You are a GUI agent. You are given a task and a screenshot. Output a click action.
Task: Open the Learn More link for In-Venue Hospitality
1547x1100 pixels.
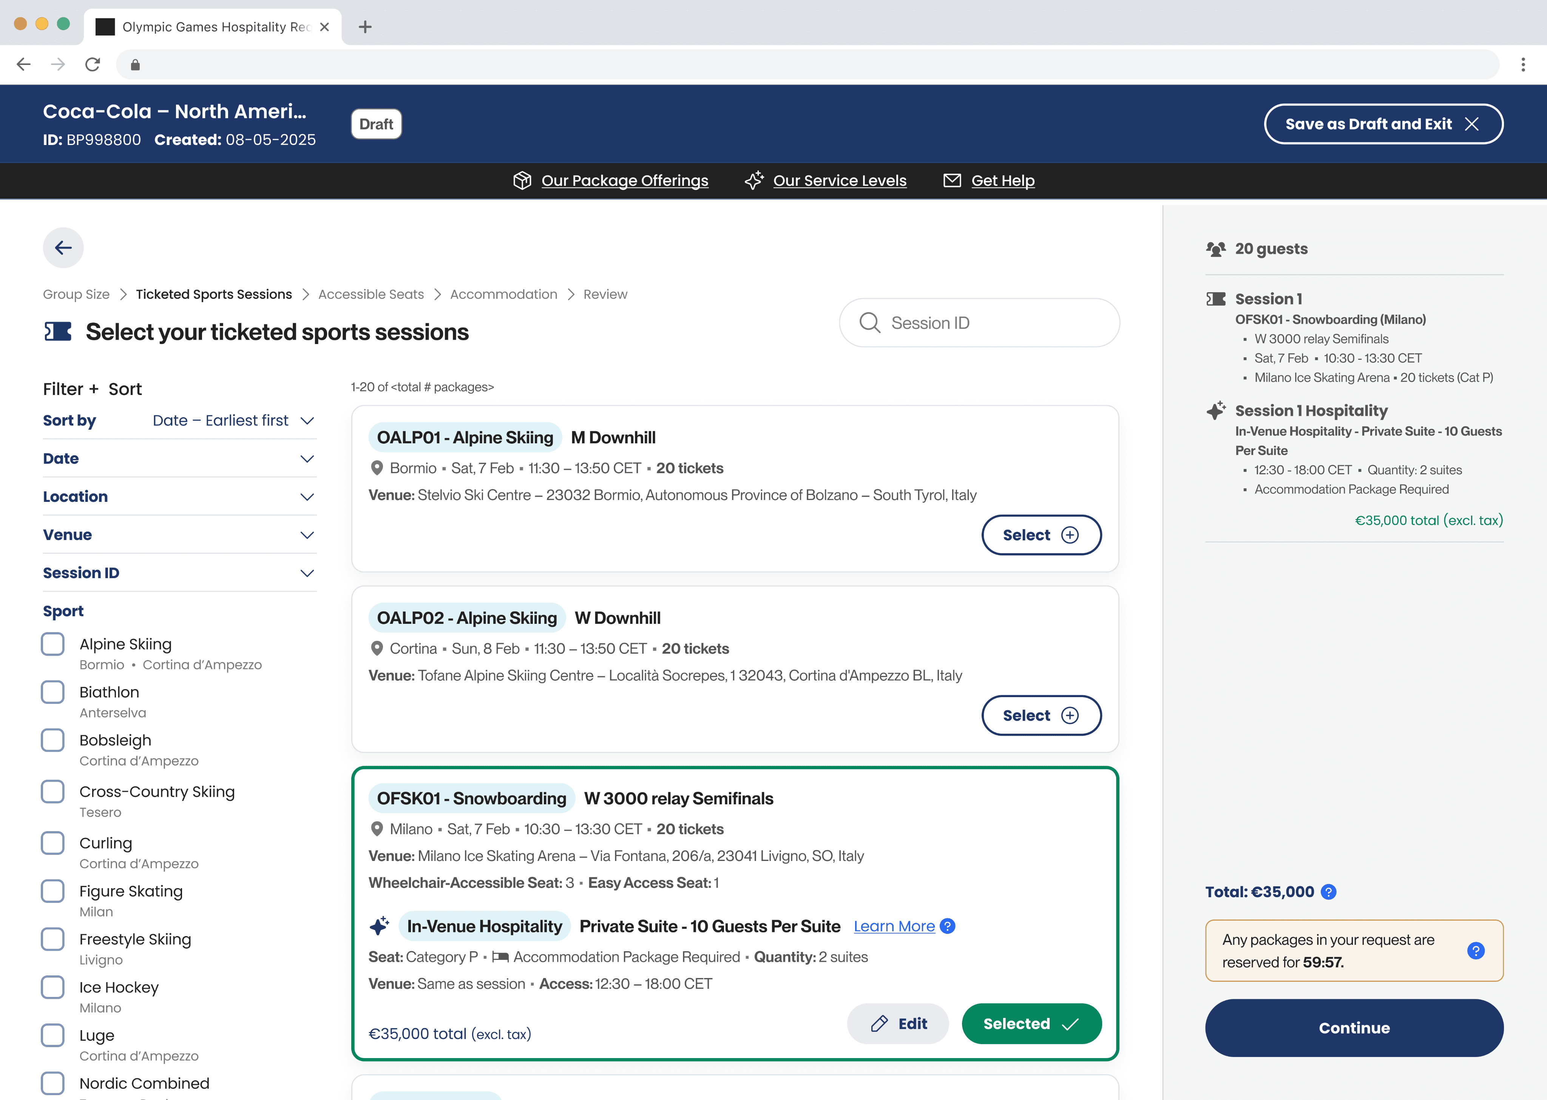894,926
